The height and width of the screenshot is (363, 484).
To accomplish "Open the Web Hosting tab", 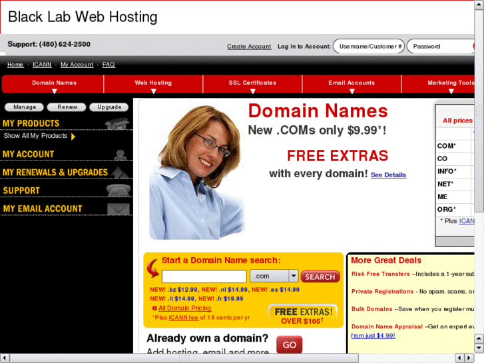I will 153,84.
